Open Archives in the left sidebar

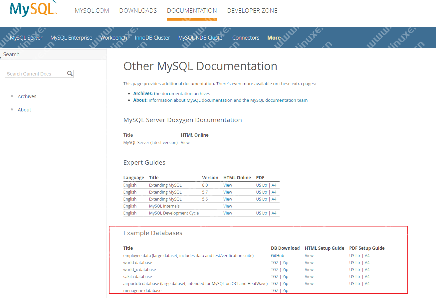(x=27, y=96)
